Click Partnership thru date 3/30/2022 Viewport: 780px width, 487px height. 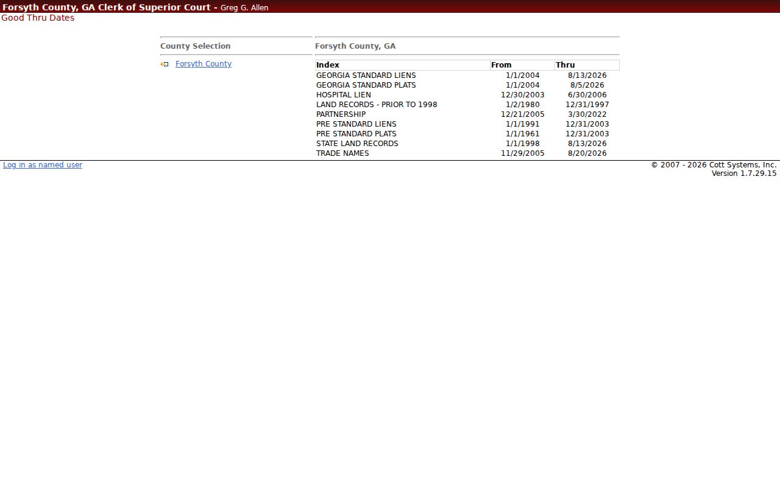(x=587, y=114)
